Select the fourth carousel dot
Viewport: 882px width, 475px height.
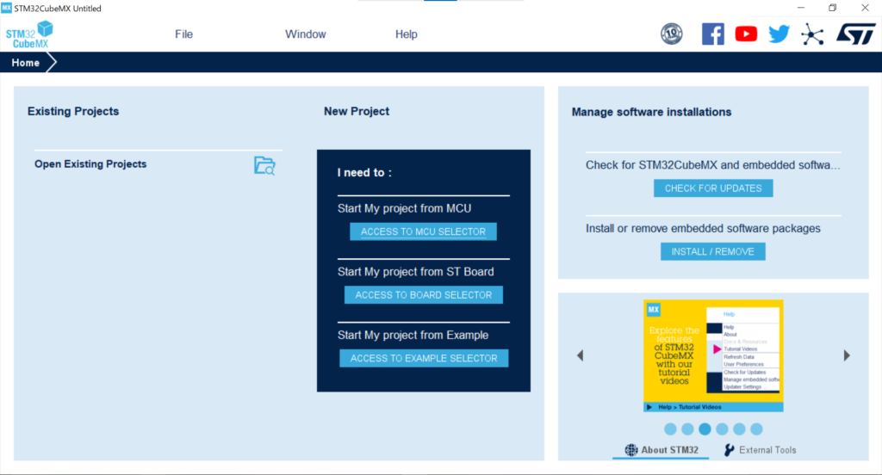723,429
